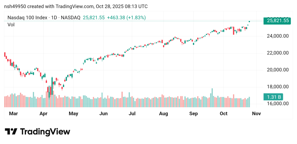The height and width of the screenshot is (144, 297).
Task: Click the Apr label on time axis
Action: tap(44, 114)
